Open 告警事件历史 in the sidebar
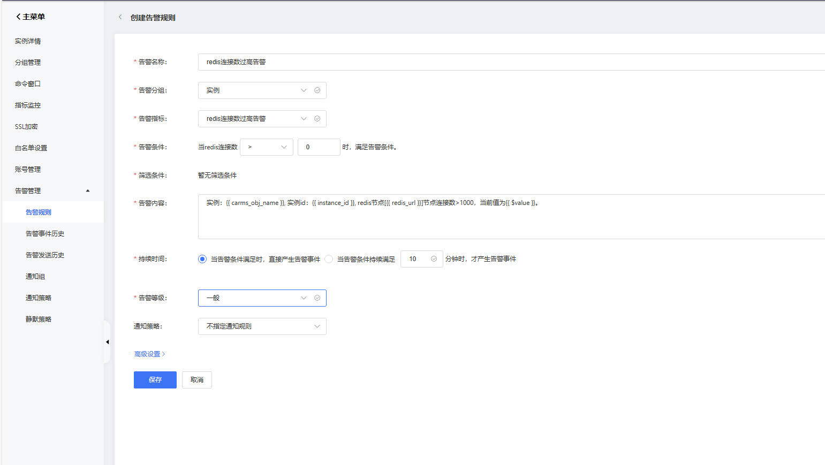The image size is (825, 465). 45,234
